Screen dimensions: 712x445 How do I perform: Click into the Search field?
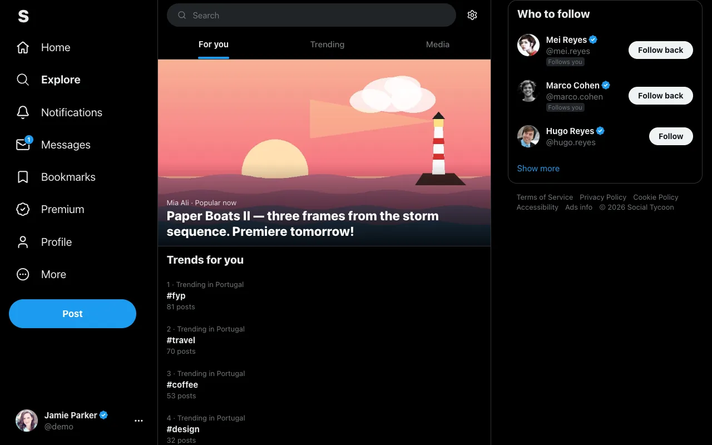(311, 15)
